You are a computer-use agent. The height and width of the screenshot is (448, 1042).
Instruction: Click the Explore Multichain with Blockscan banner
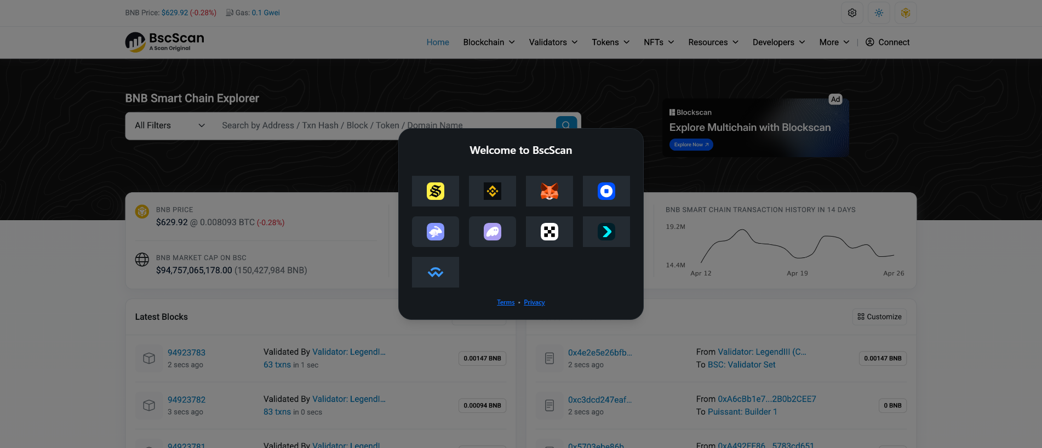(756, 128)
